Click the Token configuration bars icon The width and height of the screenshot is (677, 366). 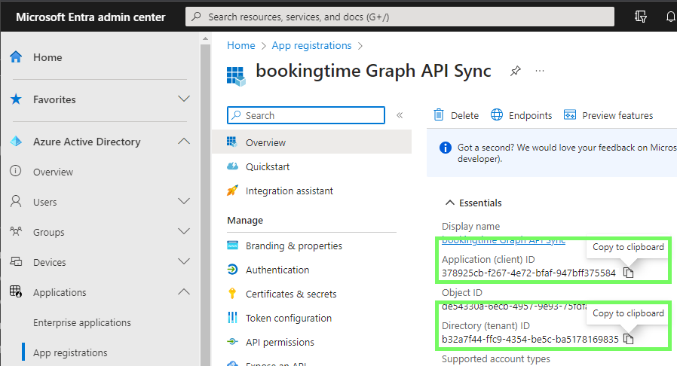click(232, 318)
